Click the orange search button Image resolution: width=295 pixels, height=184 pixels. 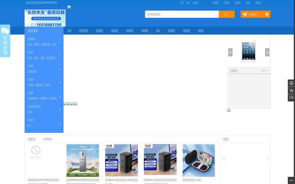227,14
